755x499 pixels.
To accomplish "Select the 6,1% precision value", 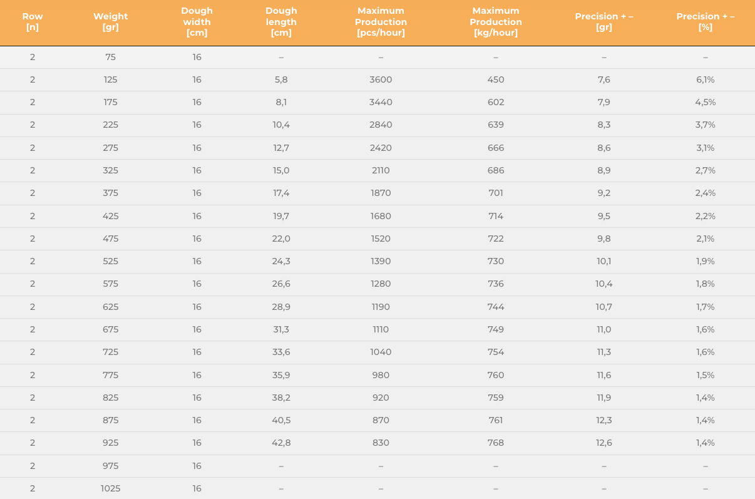I will click(706, 80).
